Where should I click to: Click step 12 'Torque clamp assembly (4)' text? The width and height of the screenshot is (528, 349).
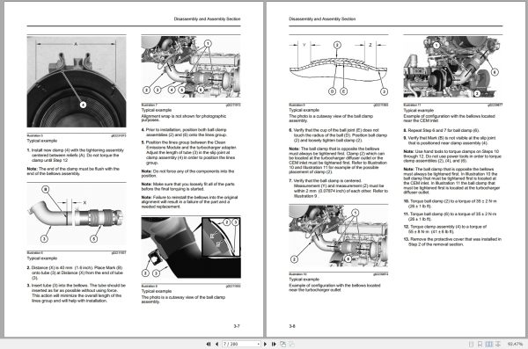click(445, 229)
